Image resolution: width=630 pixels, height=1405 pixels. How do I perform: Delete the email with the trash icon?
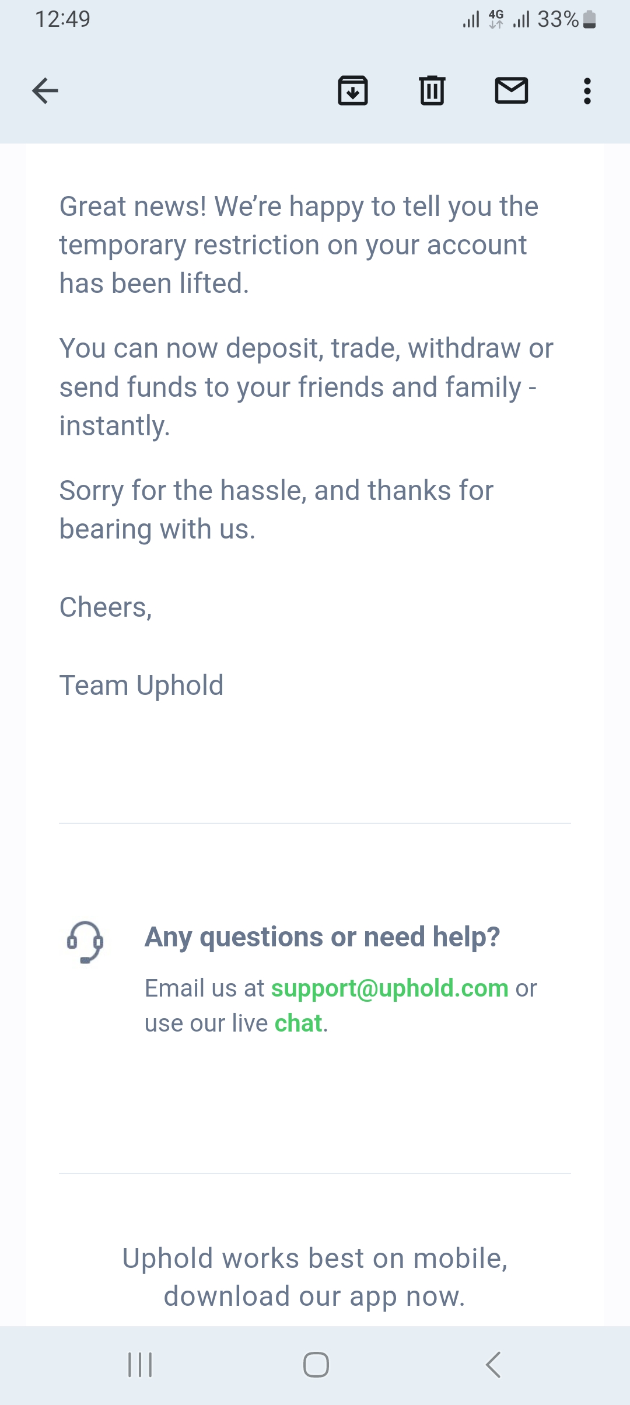click(x=432, y=91)
